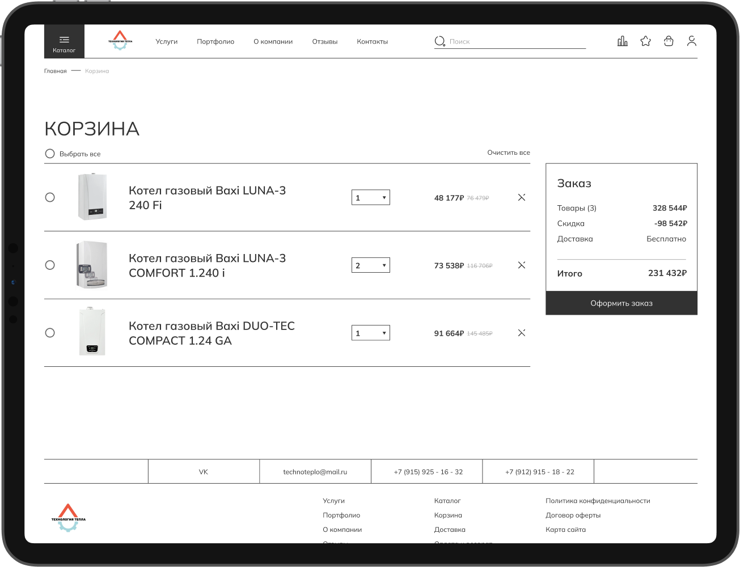Viewport: 740px width, 567px height.
Task: Click the DUO-TEC COMPACT 1.24 GA product image
Action: point(92,332)
